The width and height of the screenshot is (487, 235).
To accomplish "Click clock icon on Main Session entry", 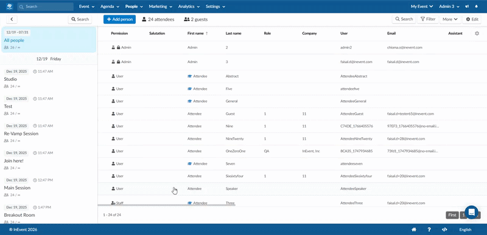I will point(35,180).
